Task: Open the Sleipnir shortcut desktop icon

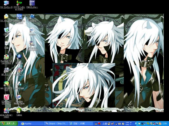Action: pyautogui.click(x=19, y=17)
